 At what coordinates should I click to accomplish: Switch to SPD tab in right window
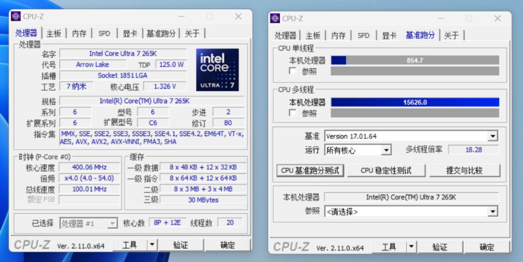tap(363, 35)
